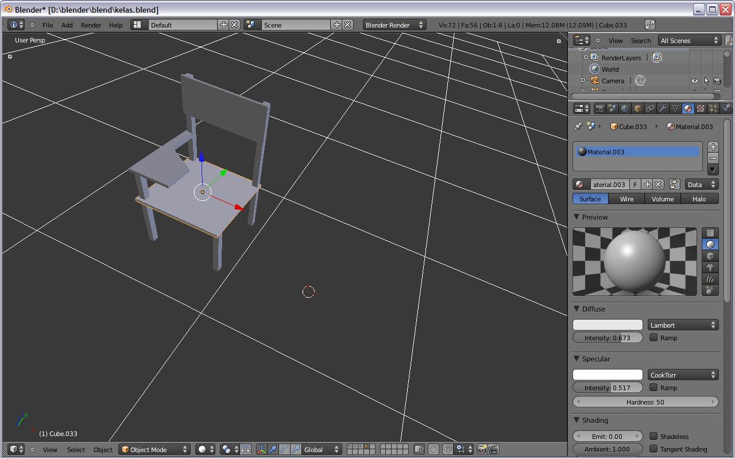Pin the properties context with pin icon

[x=578, y=126]
